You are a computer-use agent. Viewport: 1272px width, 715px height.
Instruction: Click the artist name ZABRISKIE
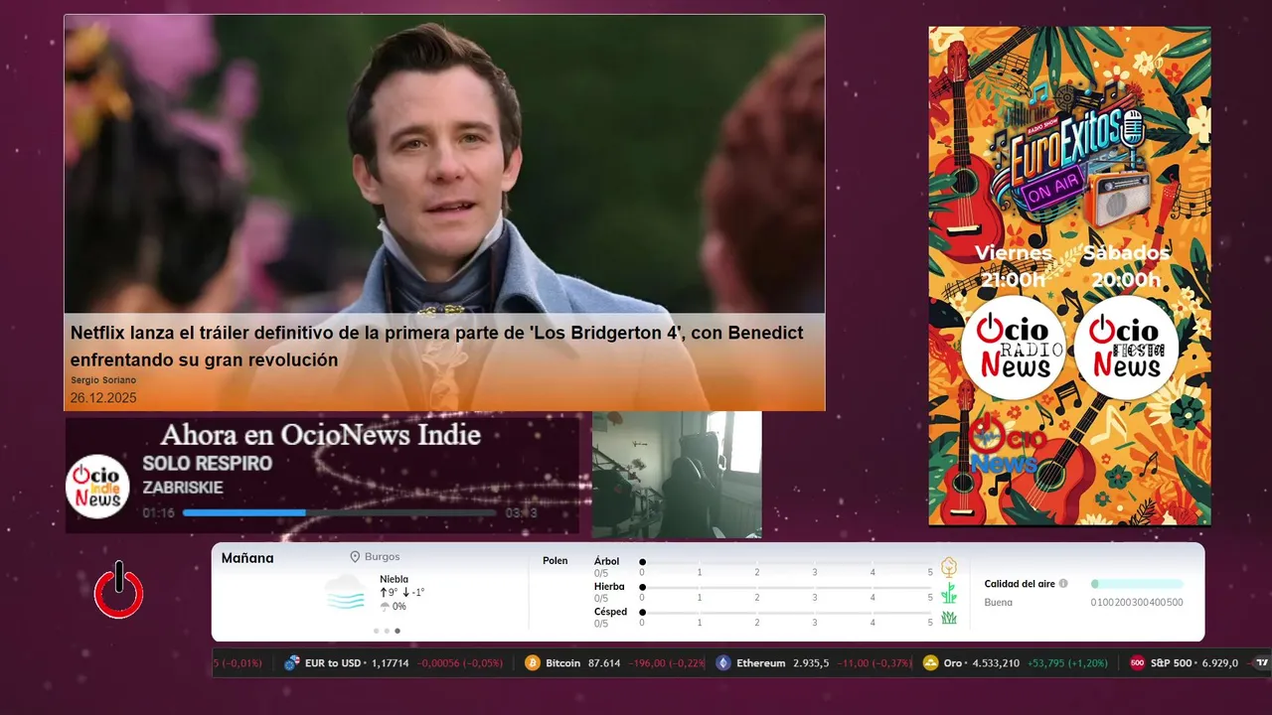183,488
